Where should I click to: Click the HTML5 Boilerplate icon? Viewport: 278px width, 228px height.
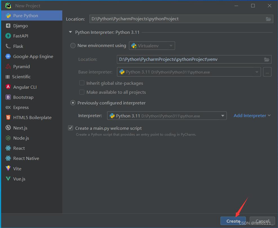(x=8, y=117)
